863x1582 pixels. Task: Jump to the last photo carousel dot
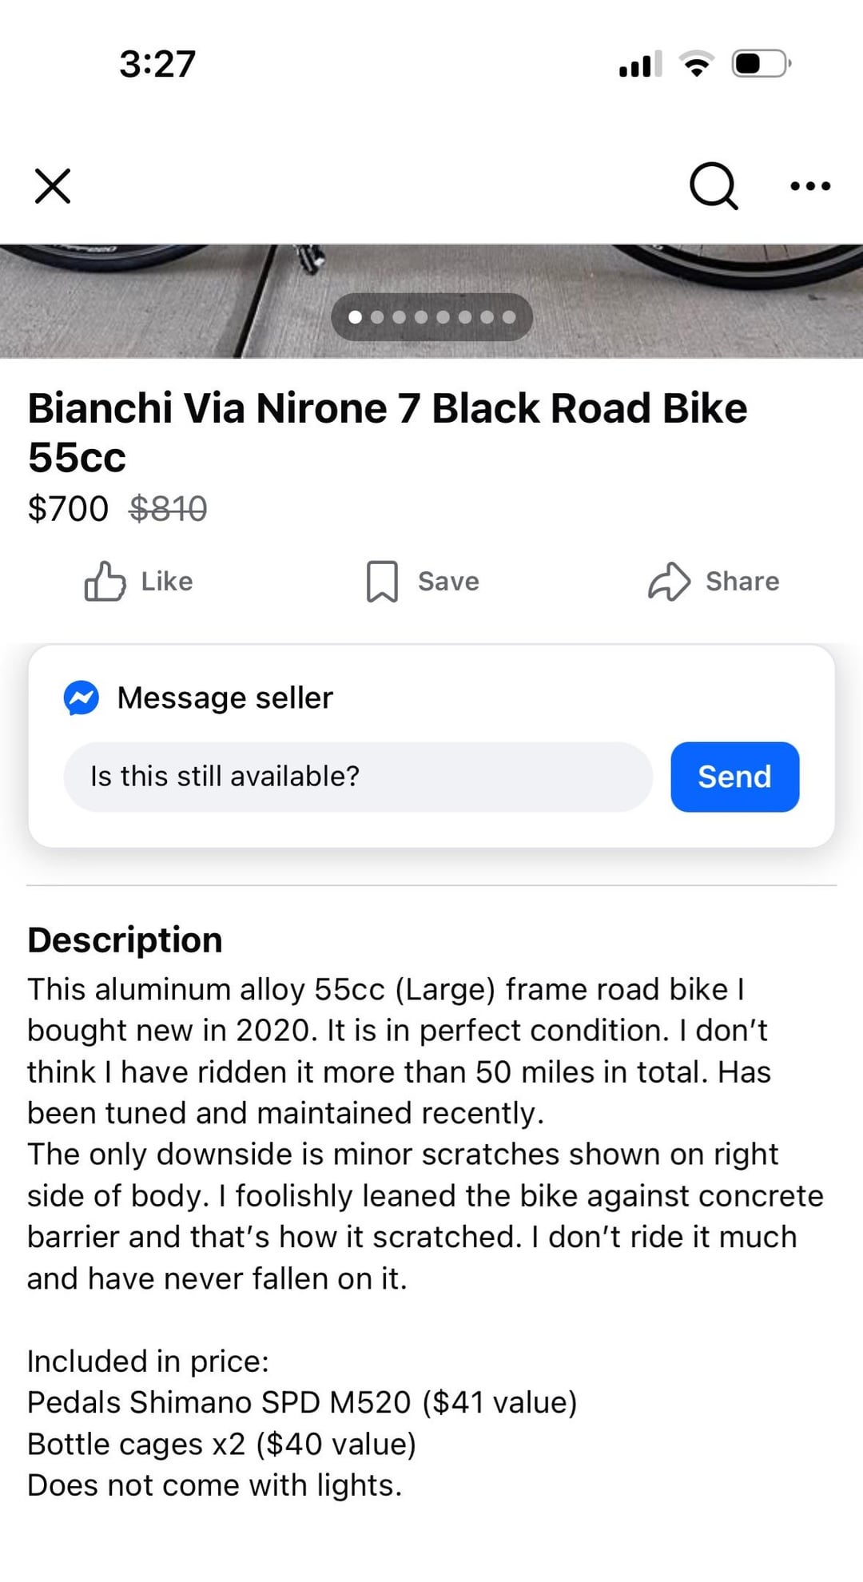click(508, 317)
